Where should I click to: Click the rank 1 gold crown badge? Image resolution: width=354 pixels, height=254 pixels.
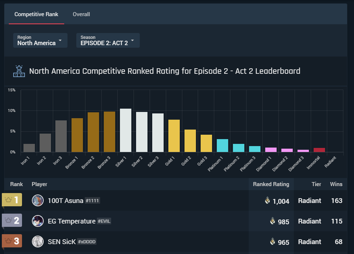tap(12, 200)
